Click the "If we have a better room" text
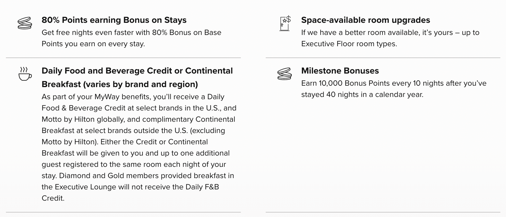506x217 pixels. click(343, 32)
